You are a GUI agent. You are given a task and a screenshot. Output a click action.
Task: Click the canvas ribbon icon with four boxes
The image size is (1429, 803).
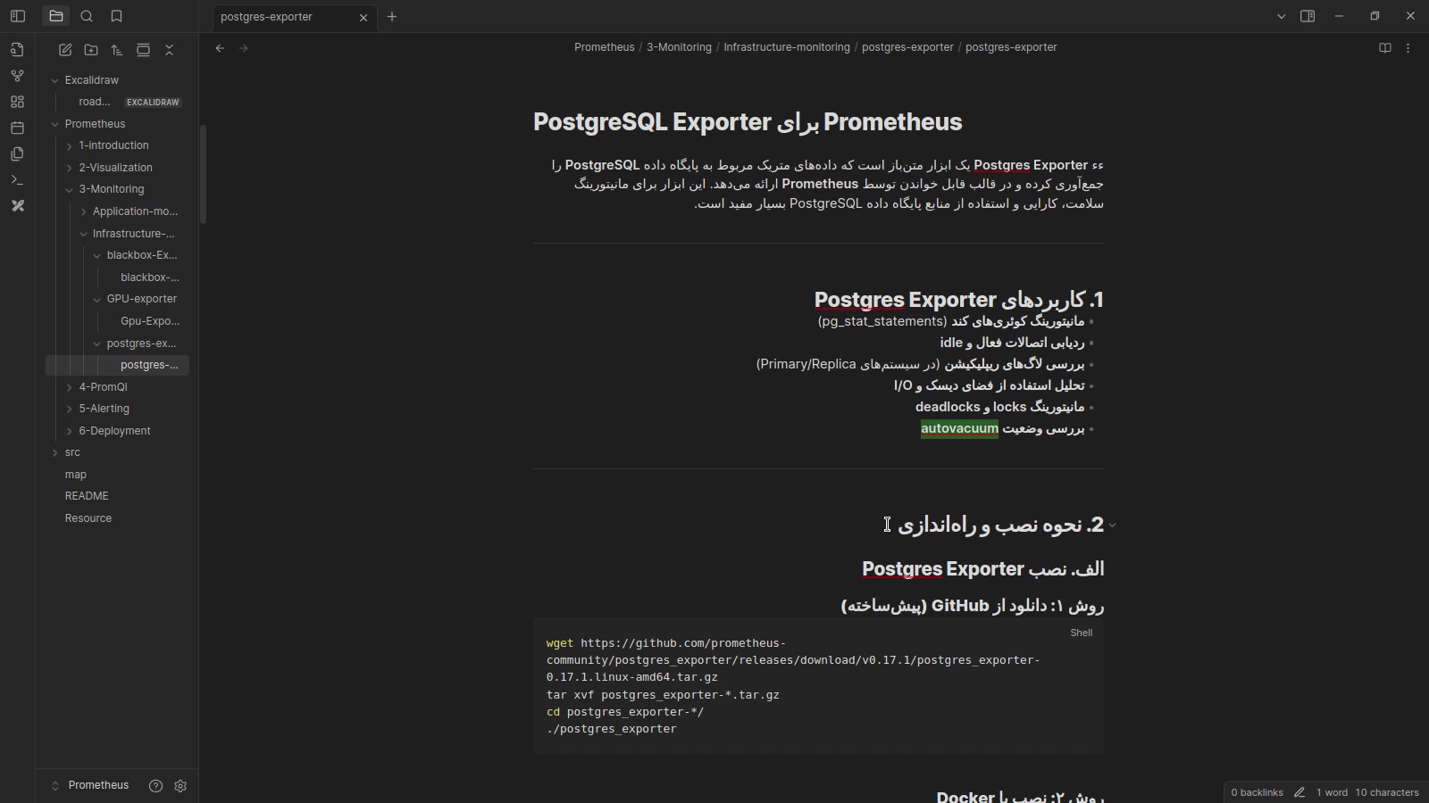click(17, 102)
